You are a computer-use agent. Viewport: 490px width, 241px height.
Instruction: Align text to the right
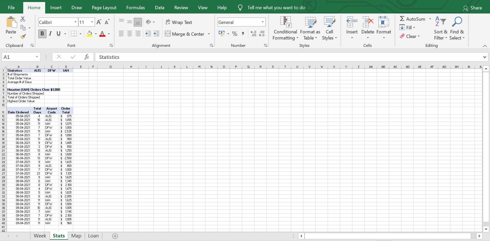click(x=138, y=34)
